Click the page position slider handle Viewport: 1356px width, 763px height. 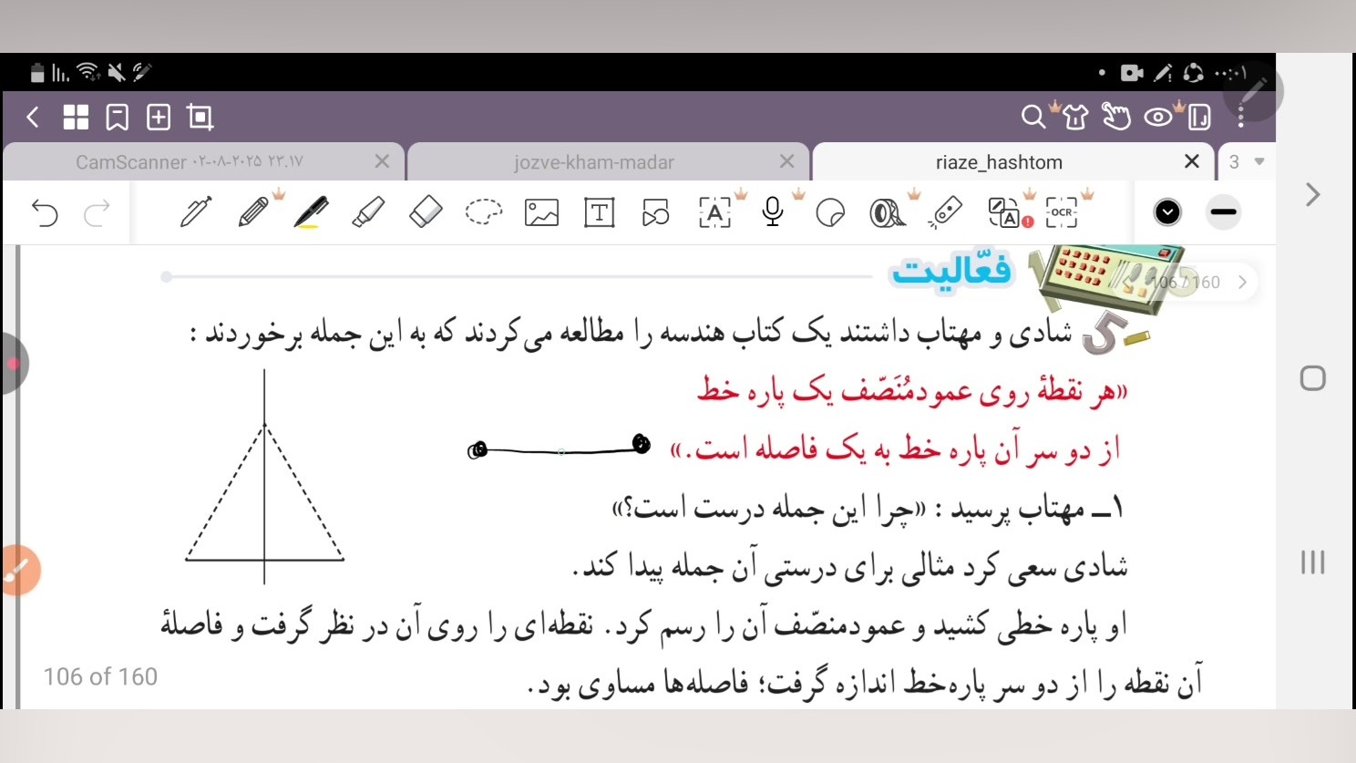click(x=166, y=276)
